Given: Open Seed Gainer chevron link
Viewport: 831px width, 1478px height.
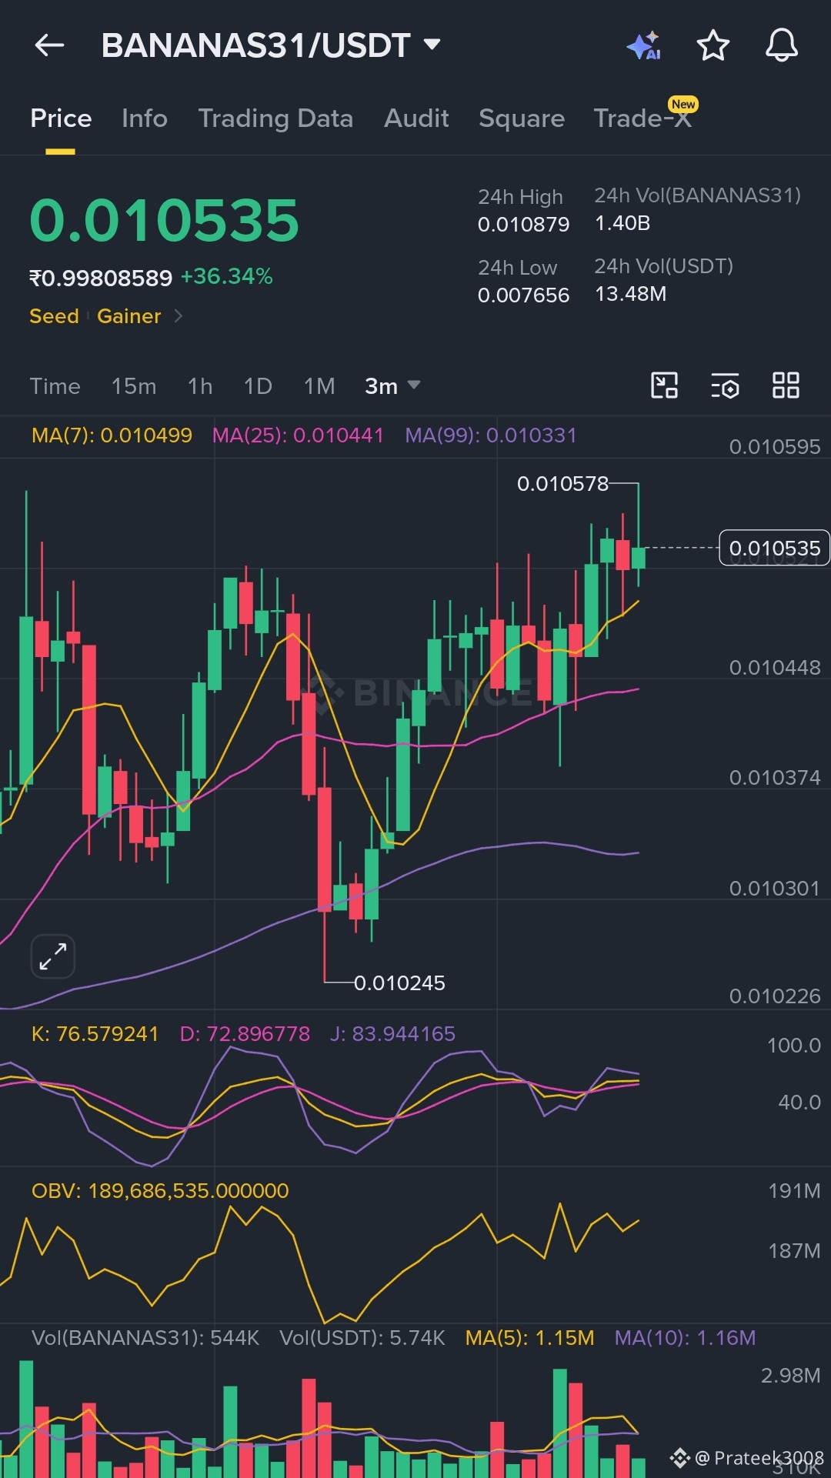Looking at the screenshot, I should [178, 316].
